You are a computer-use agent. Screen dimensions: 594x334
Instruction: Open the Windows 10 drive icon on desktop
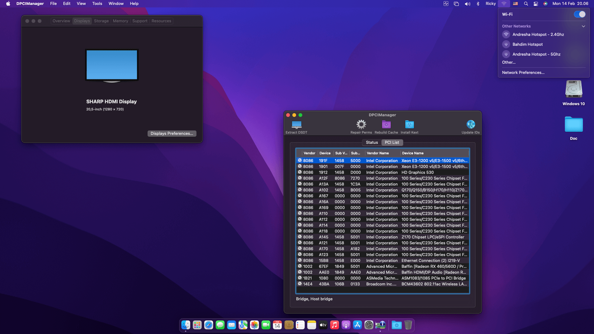(574, 90)
